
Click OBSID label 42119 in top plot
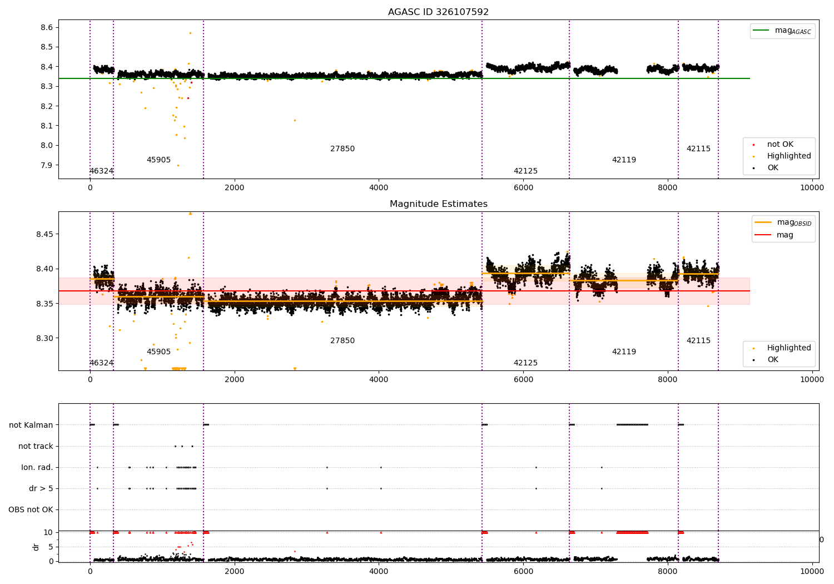[x=624, y=160]
